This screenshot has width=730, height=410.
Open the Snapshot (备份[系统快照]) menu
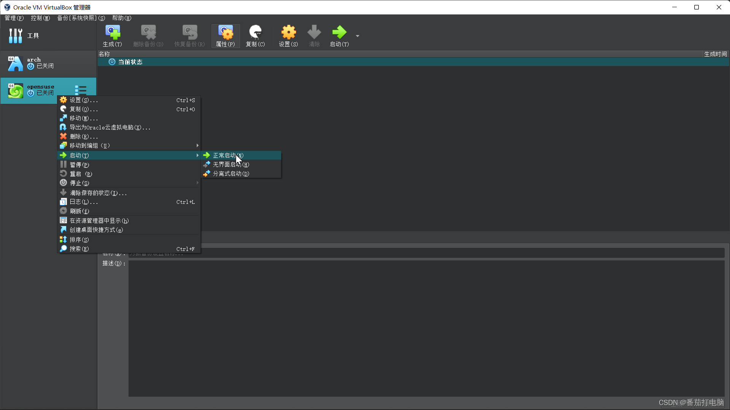click(x=81, y=18)
